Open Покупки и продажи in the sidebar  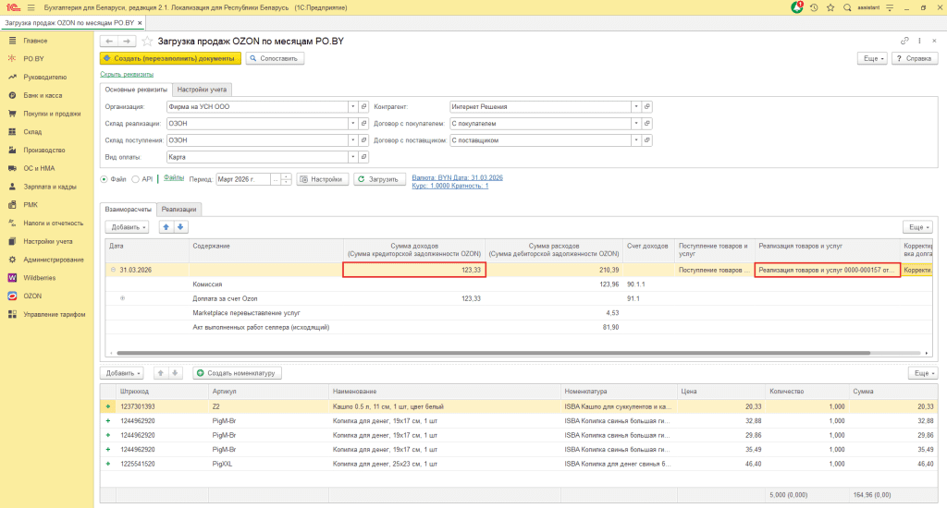[52, 114]
